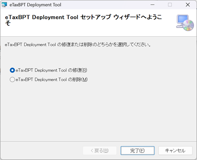Click the window title 'eTaxBPT Deployment Tool'
197x160 pixels.
click(35, 5)
